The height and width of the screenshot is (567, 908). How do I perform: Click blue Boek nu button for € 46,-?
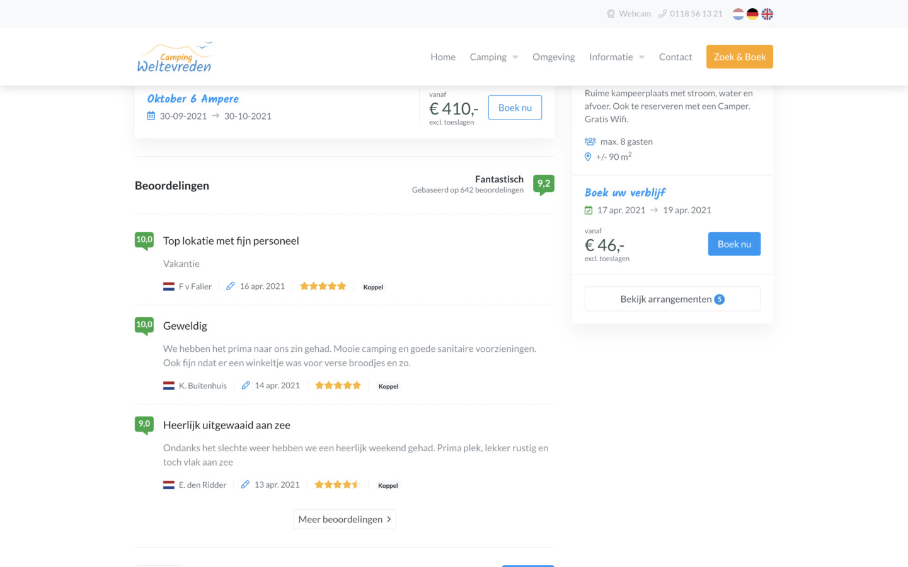(x=734, y=244)
